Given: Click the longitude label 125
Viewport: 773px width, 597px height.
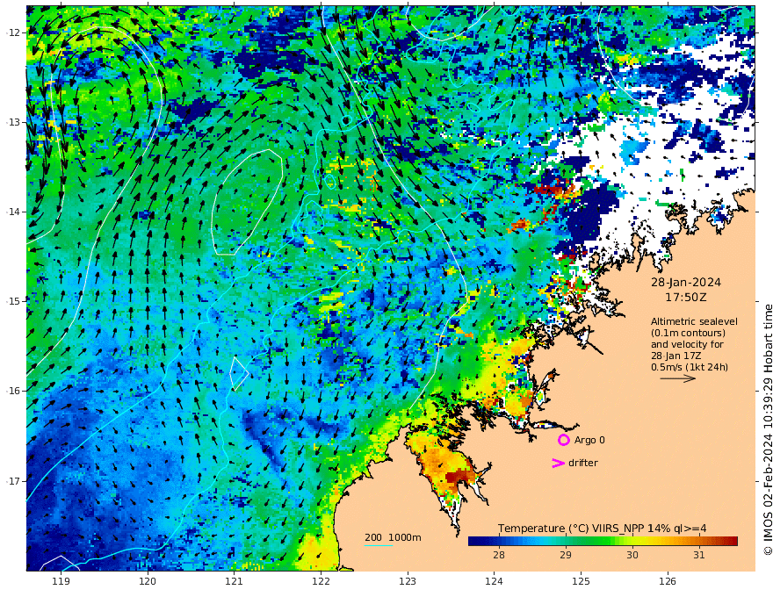Looking at the screenshot, I should [x=581, y=582].
